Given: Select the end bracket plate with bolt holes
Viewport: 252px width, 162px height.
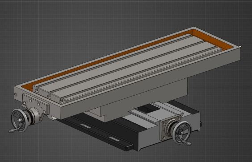Looking at the screenshot, I should 36,104.
